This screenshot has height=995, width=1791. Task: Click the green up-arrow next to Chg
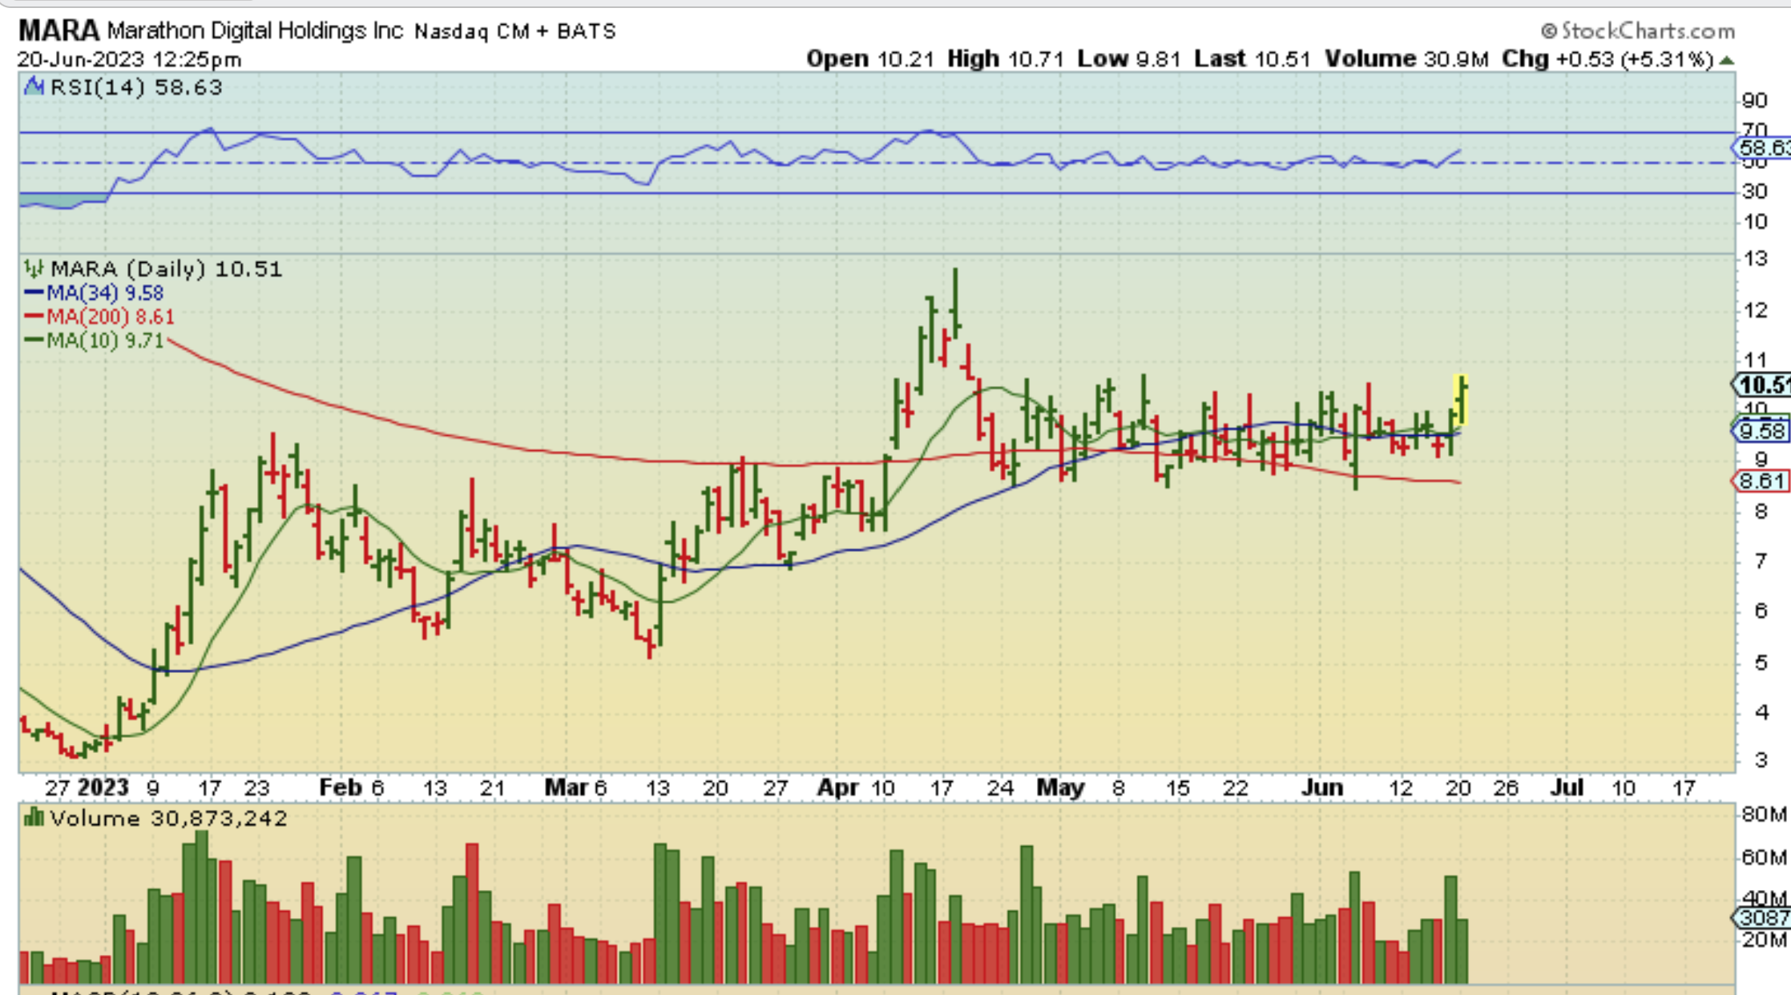(x=1727, y=60)
